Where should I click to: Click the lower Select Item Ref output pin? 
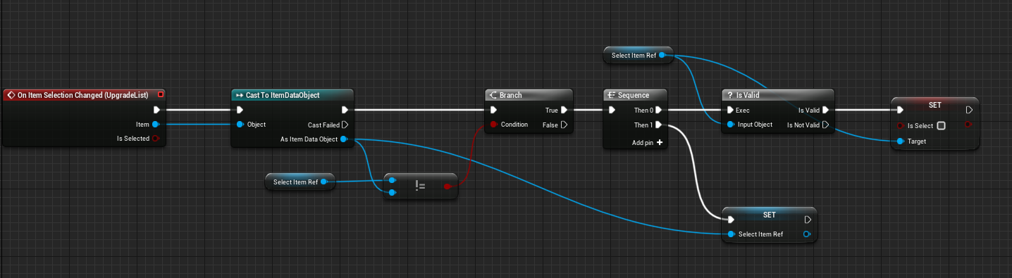(x=323, y=182)
